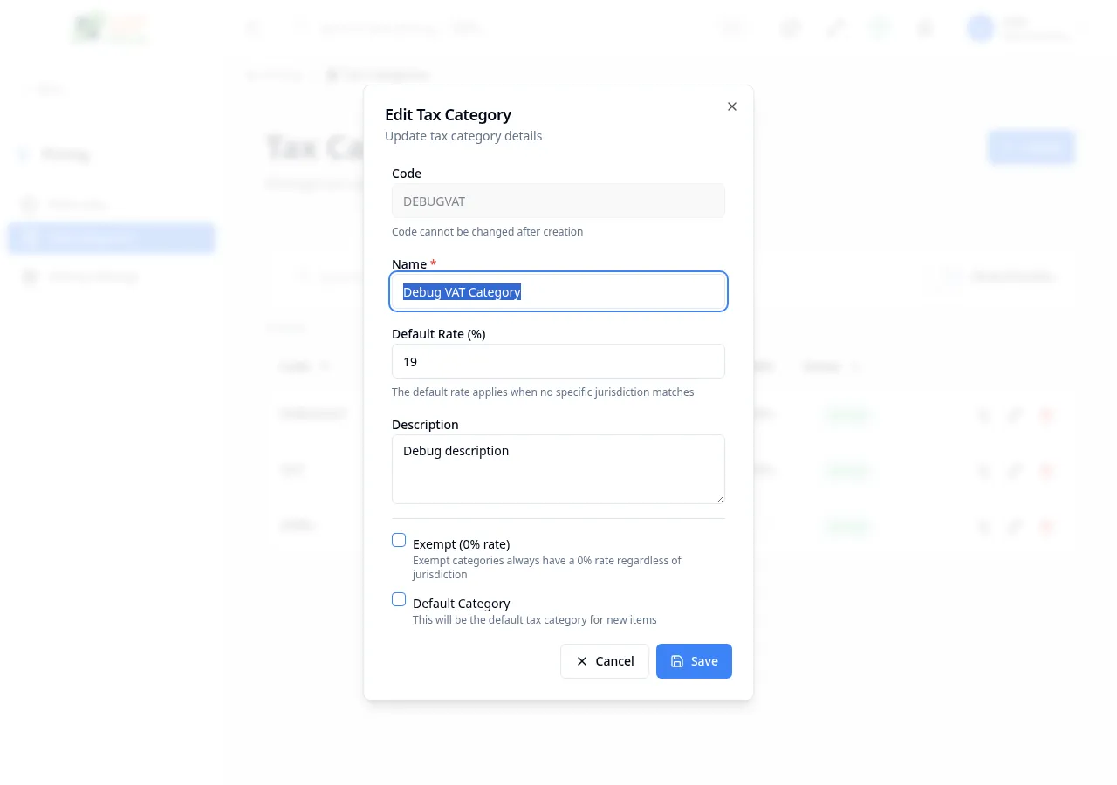The width and height of the screenshot is (1117, 785).
Task: Select the red delete icon on the DEBUGVAT row
Action: pyautogui.click(x=1045, y=416)
